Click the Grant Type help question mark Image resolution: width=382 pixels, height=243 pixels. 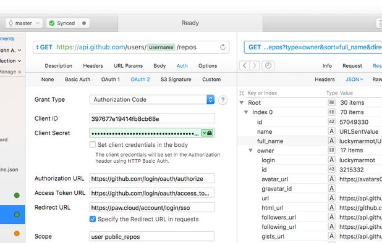coord(223,100)
